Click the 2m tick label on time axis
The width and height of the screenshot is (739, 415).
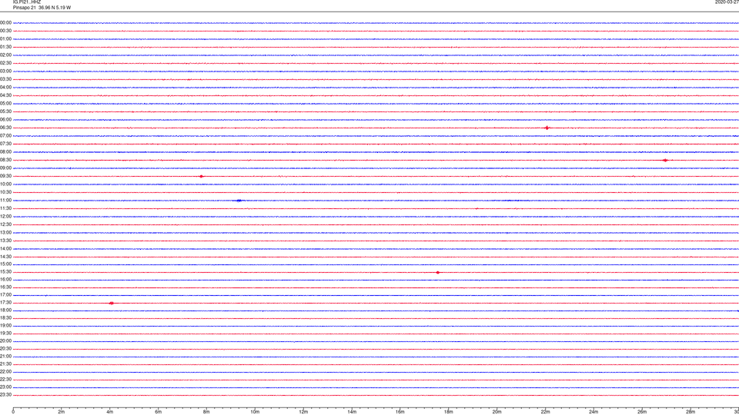(x=62, y=412)
